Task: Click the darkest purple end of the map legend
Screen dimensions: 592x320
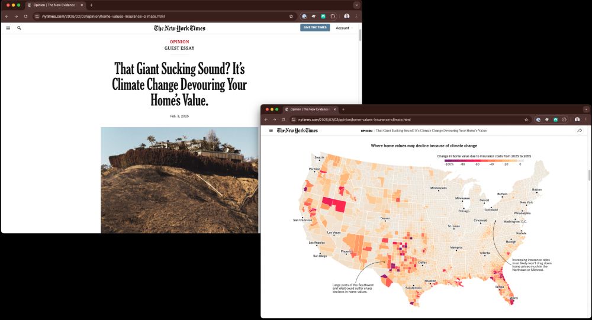Action: [x=449, y=160]
